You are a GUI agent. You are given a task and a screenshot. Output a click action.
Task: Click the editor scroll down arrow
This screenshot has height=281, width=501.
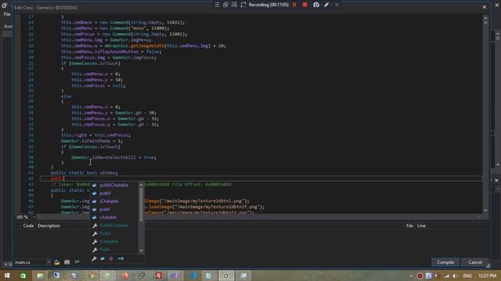tap(485, 210)
